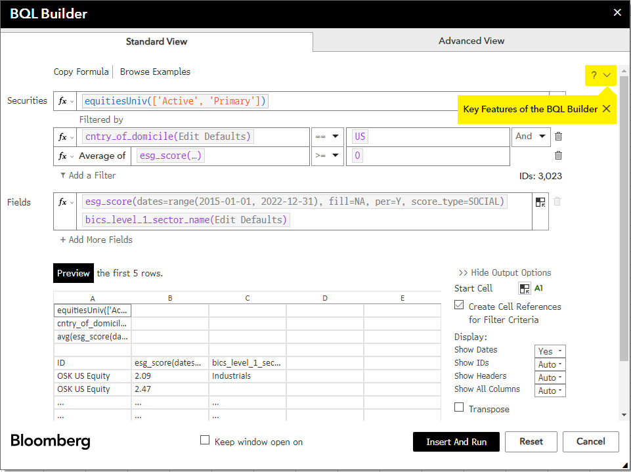The height and width of the screenshot is (472, 631).
Task: Change Show Dates from the Yes dropdown
Action: [x=550, y=351]
